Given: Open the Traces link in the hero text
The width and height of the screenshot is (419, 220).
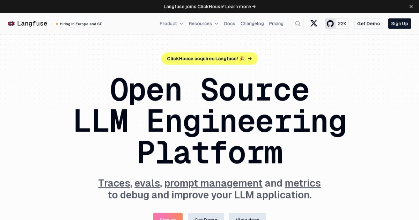Looking at the screenshot, I should click(114, 183).
